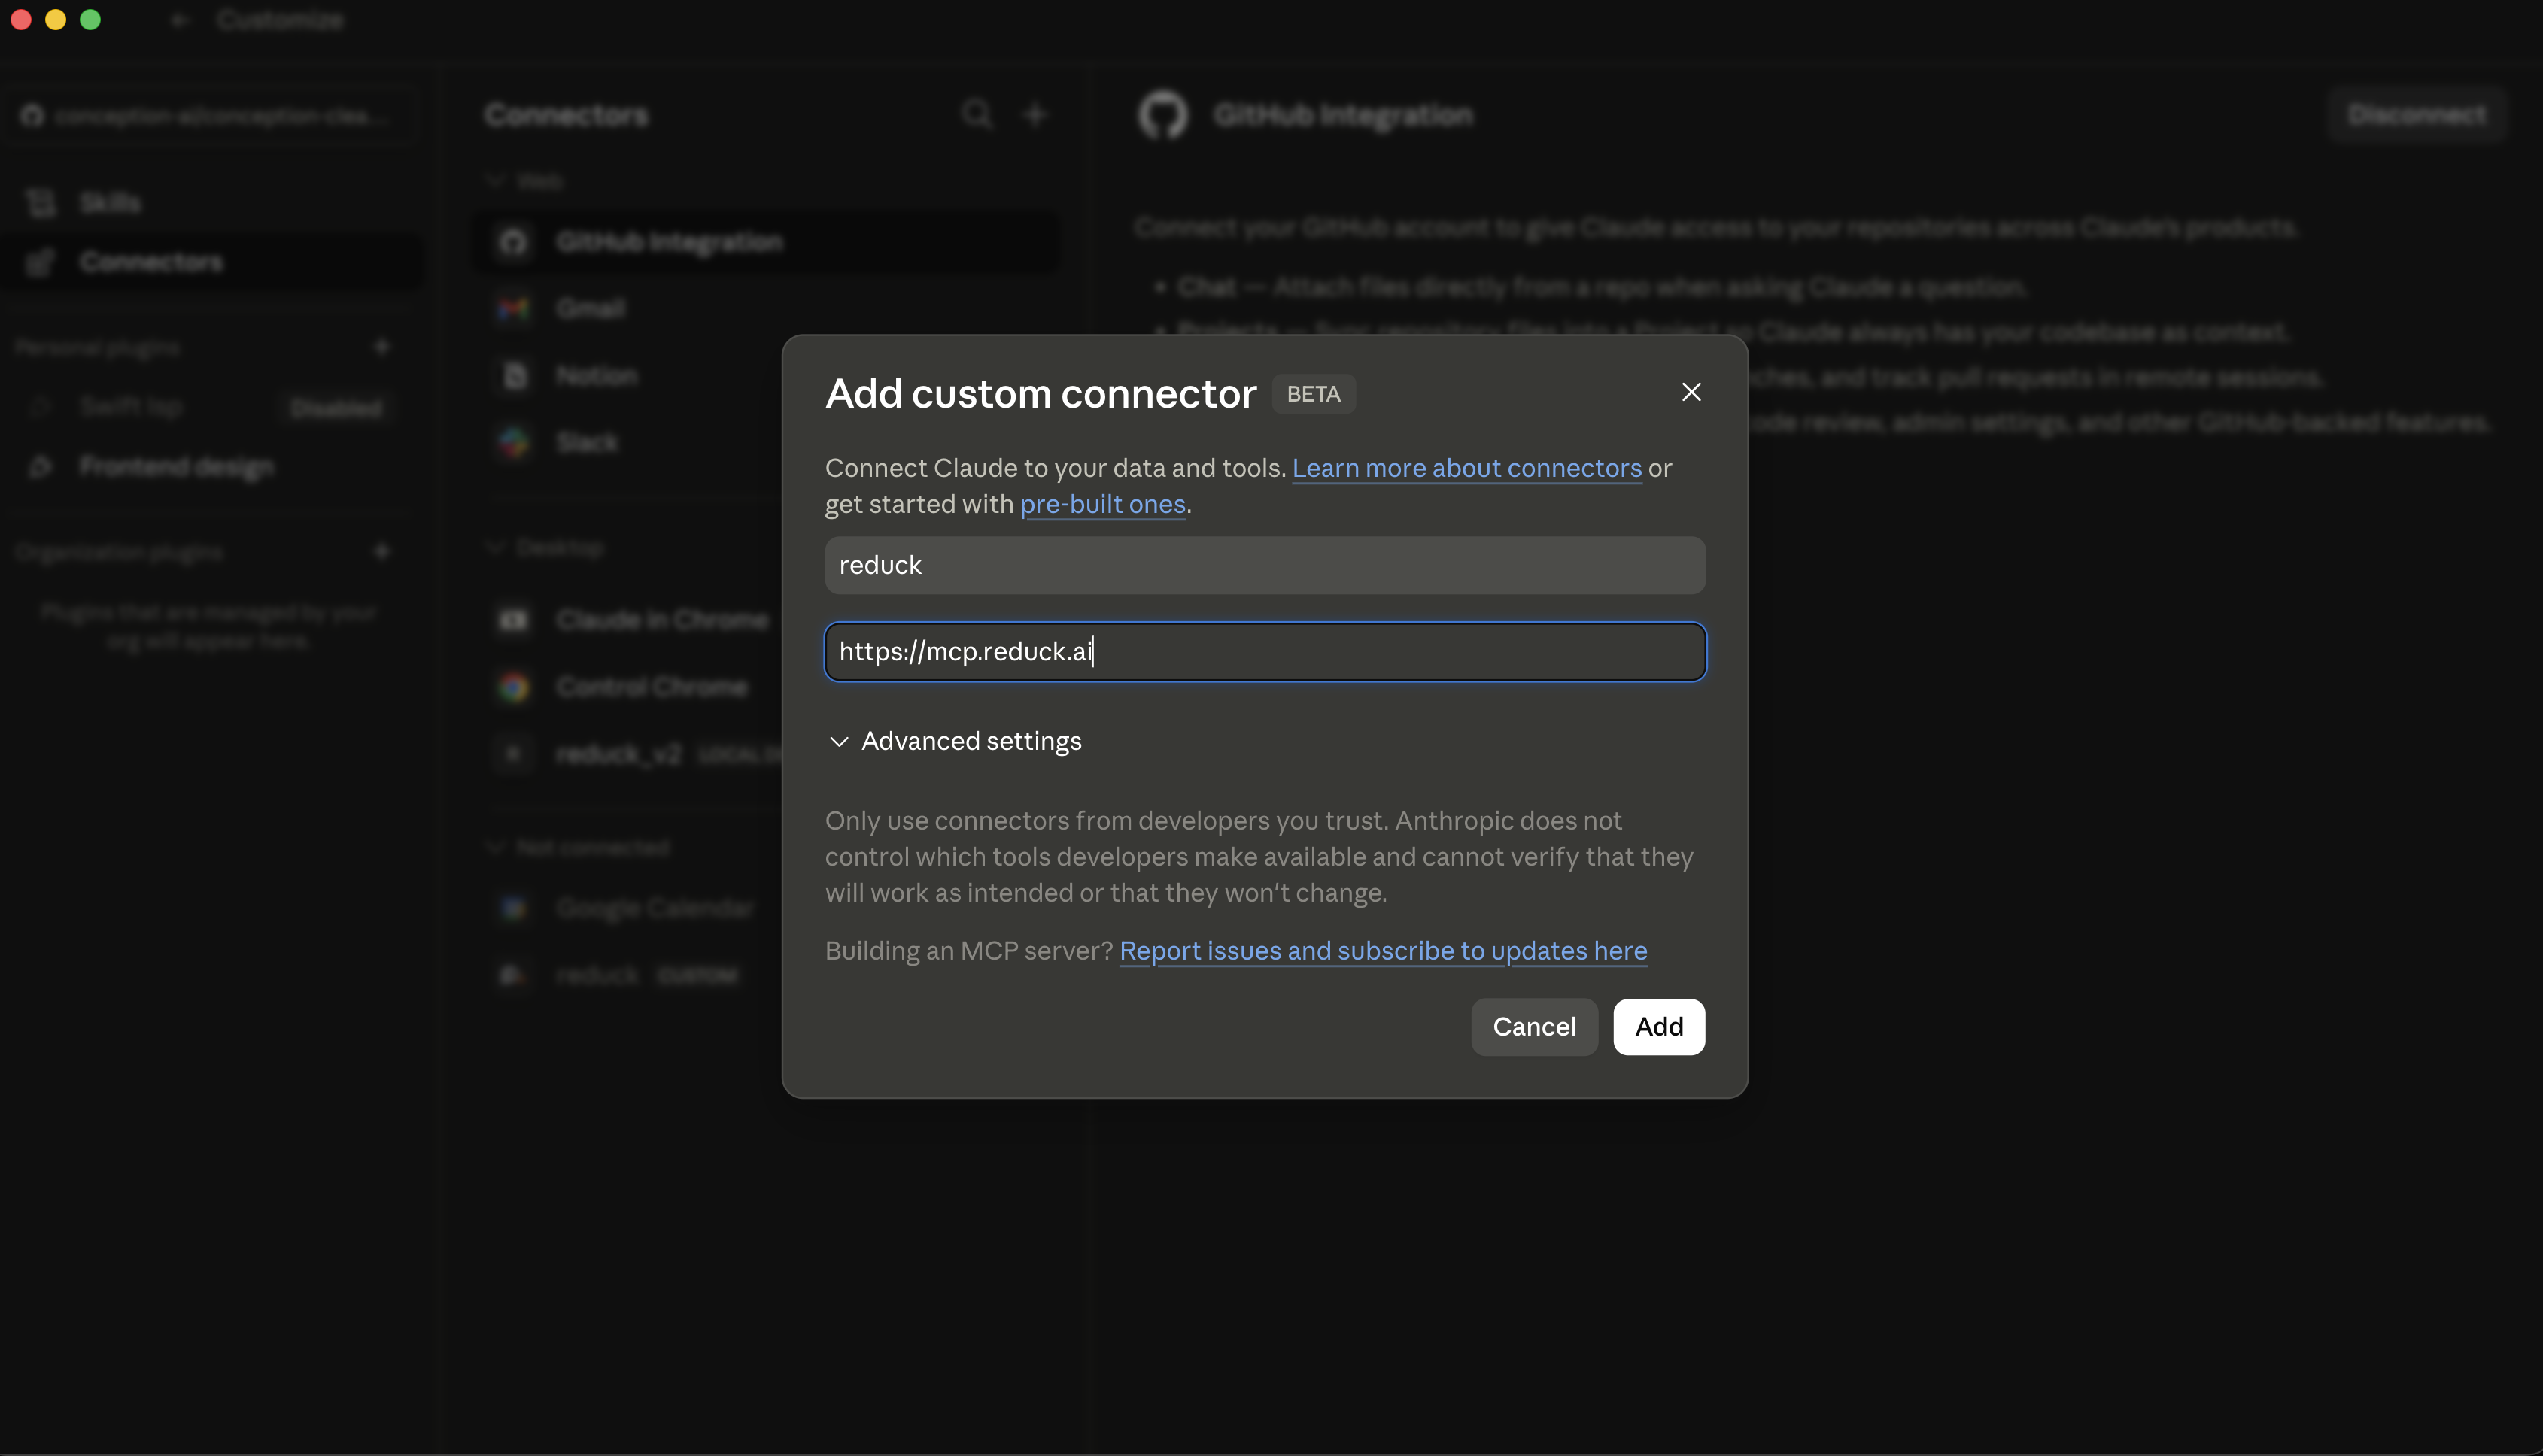Image resolution: width=2543 pixels, height=1456 pixels.
Task: Click the Claude in Chrome icon
Action: click(513, 620)
